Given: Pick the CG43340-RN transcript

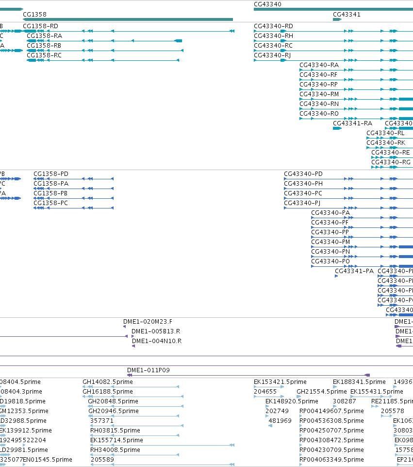Looking at the screenshot, I should click(319, 104).
